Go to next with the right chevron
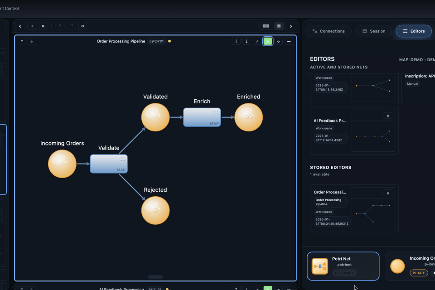Screen dimensions: 435x290 tap(291, 26)
